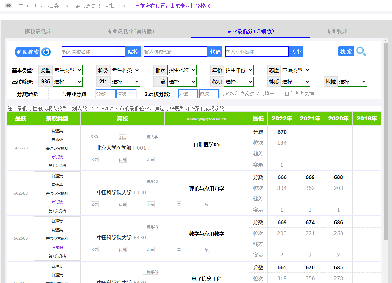Open the 专业收分 tab
This screenshot has width=392, height=283.
pos(337,31)
